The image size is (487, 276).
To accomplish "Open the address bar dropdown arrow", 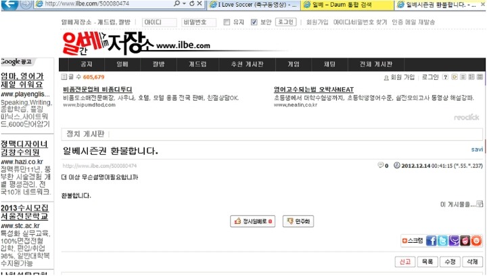I will click(184, 4).
